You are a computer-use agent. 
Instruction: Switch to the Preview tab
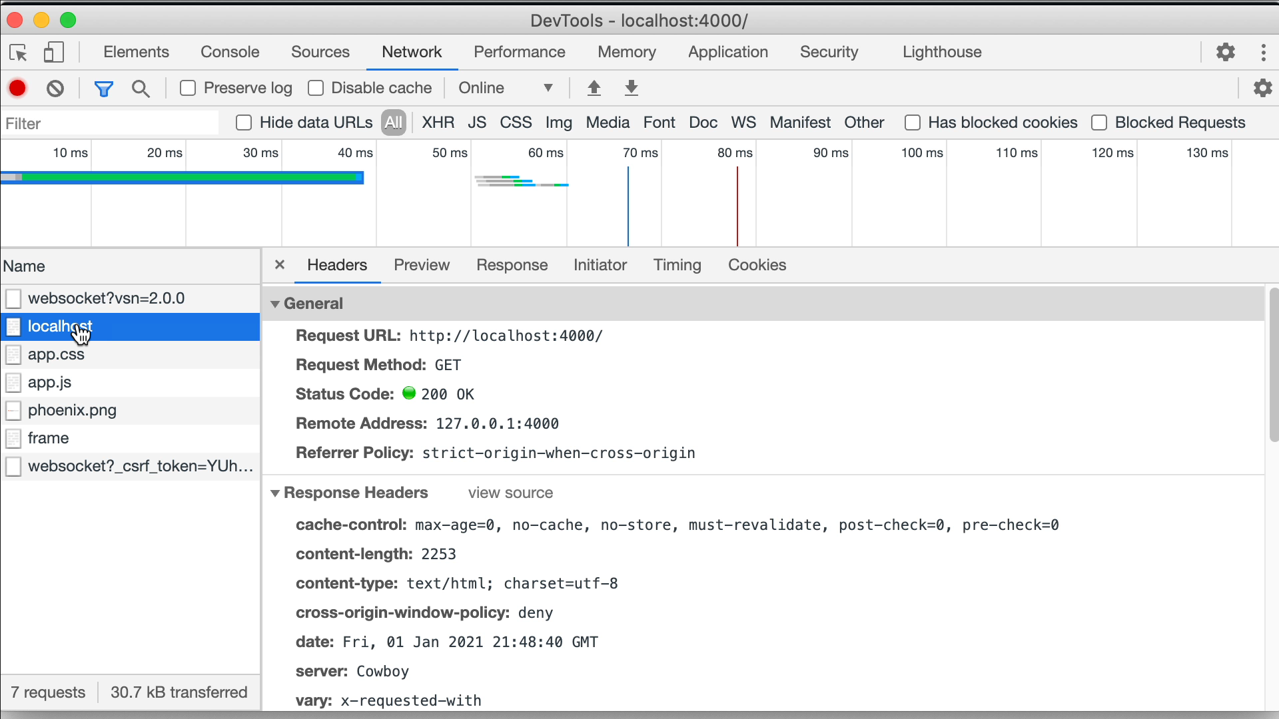point(421,265)
